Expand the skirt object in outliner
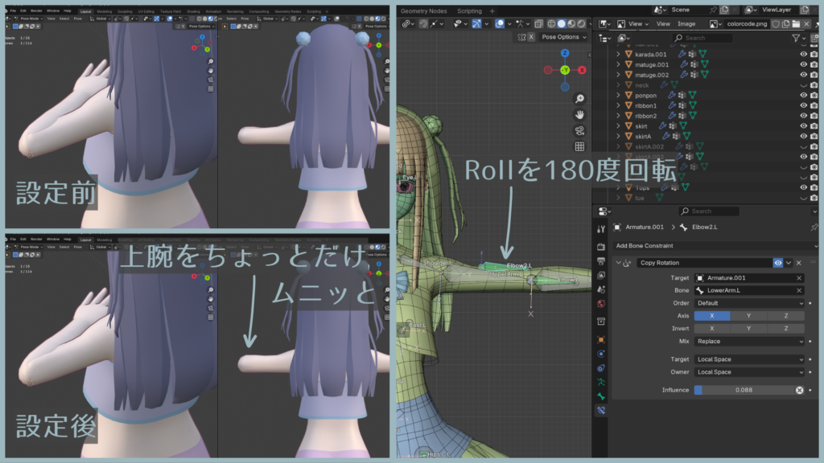Viewport: 824px width, 463px height. [x=618, y=126]
